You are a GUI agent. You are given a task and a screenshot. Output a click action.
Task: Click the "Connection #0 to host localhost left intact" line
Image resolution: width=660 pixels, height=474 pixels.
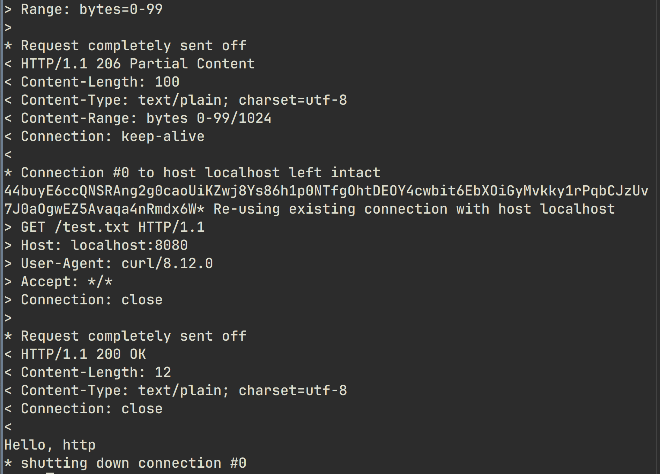tap(200, 173)
